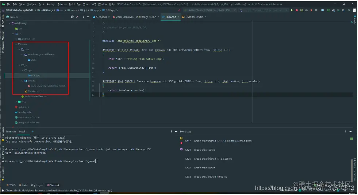This screenshot has width=358, height=195.
Task: Select AndroidManifest.xml in the tree
Action: (x=34, y=96)
